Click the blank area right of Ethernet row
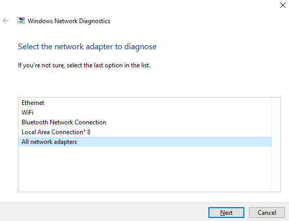289x221 pixels. click(x=158, y=103)
